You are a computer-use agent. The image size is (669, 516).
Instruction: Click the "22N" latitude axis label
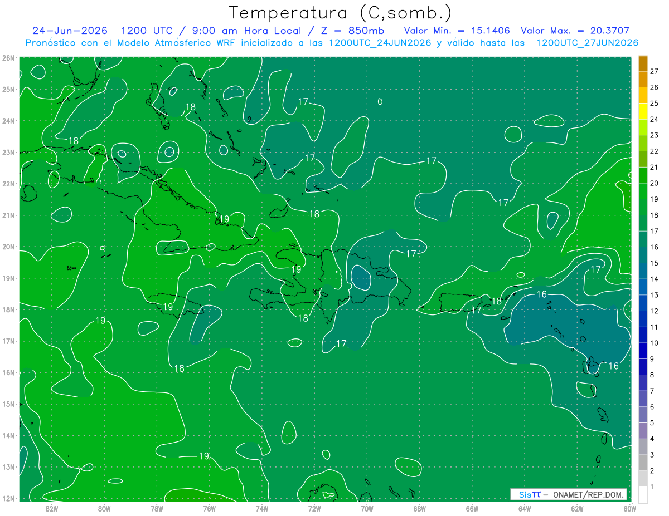pos(8,184)
